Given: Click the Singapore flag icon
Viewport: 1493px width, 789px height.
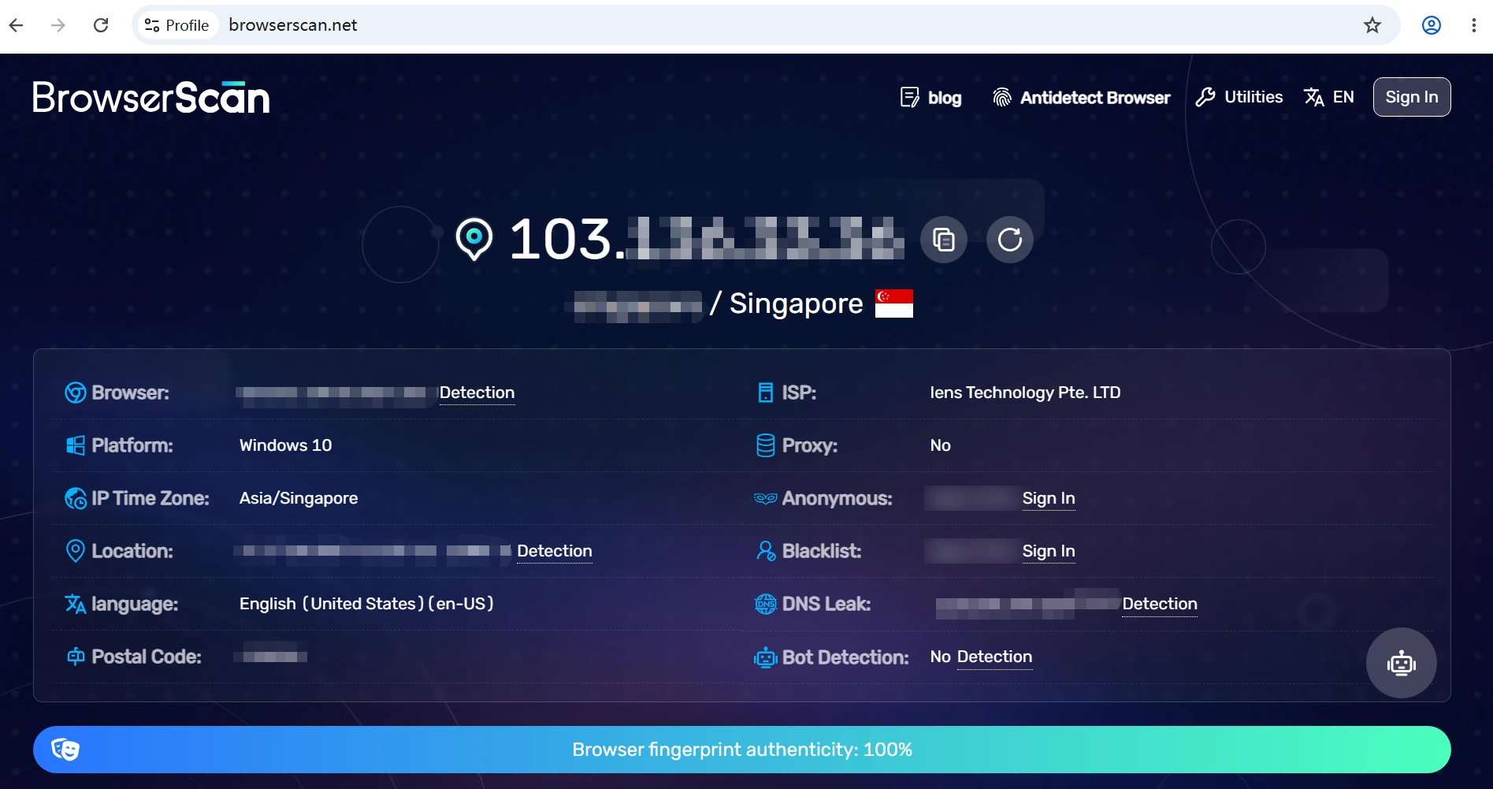Looking at the screenshot, I should [x=894, y=303].
